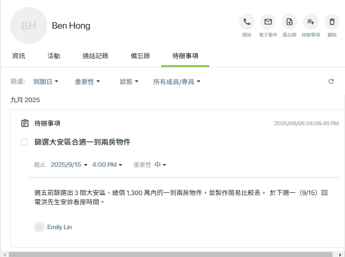Switch to the 資訊 tab

(19, 56)
